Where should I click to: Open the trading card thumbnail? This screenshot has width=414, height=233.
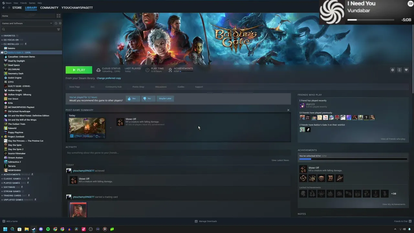[x=78, y=210]
